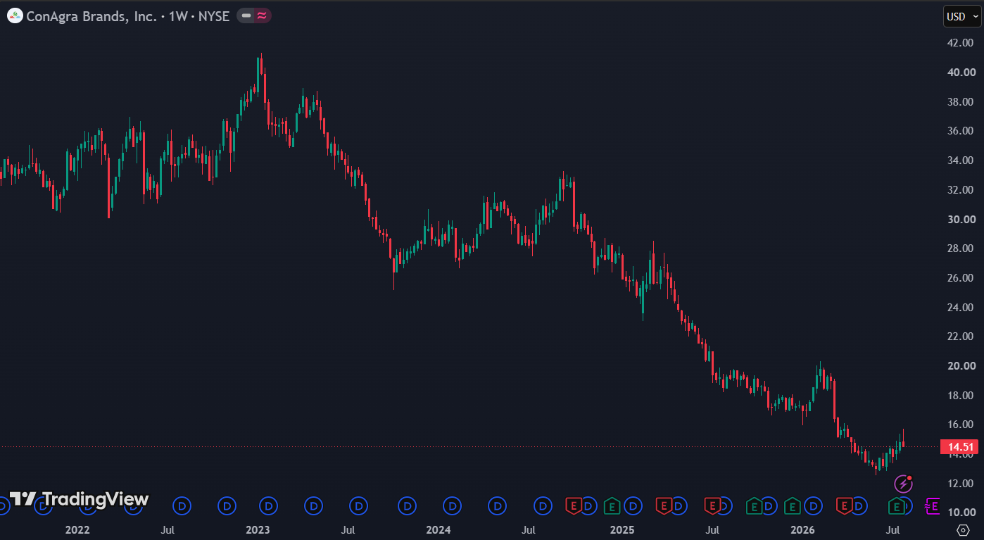The width and height of the screenshot is (984, 540).
Task: Click the first red earnings marker after Jul 2024
Action: pos(574,505)
